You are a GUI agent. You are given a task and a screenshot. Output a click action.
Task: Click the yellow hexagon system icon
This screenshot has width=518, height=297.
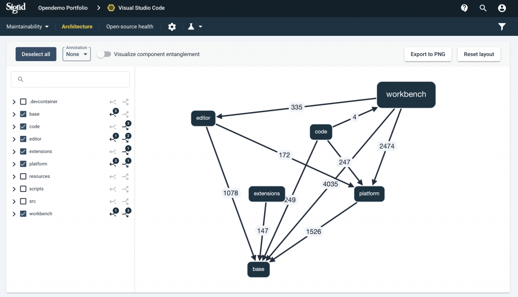111,8
